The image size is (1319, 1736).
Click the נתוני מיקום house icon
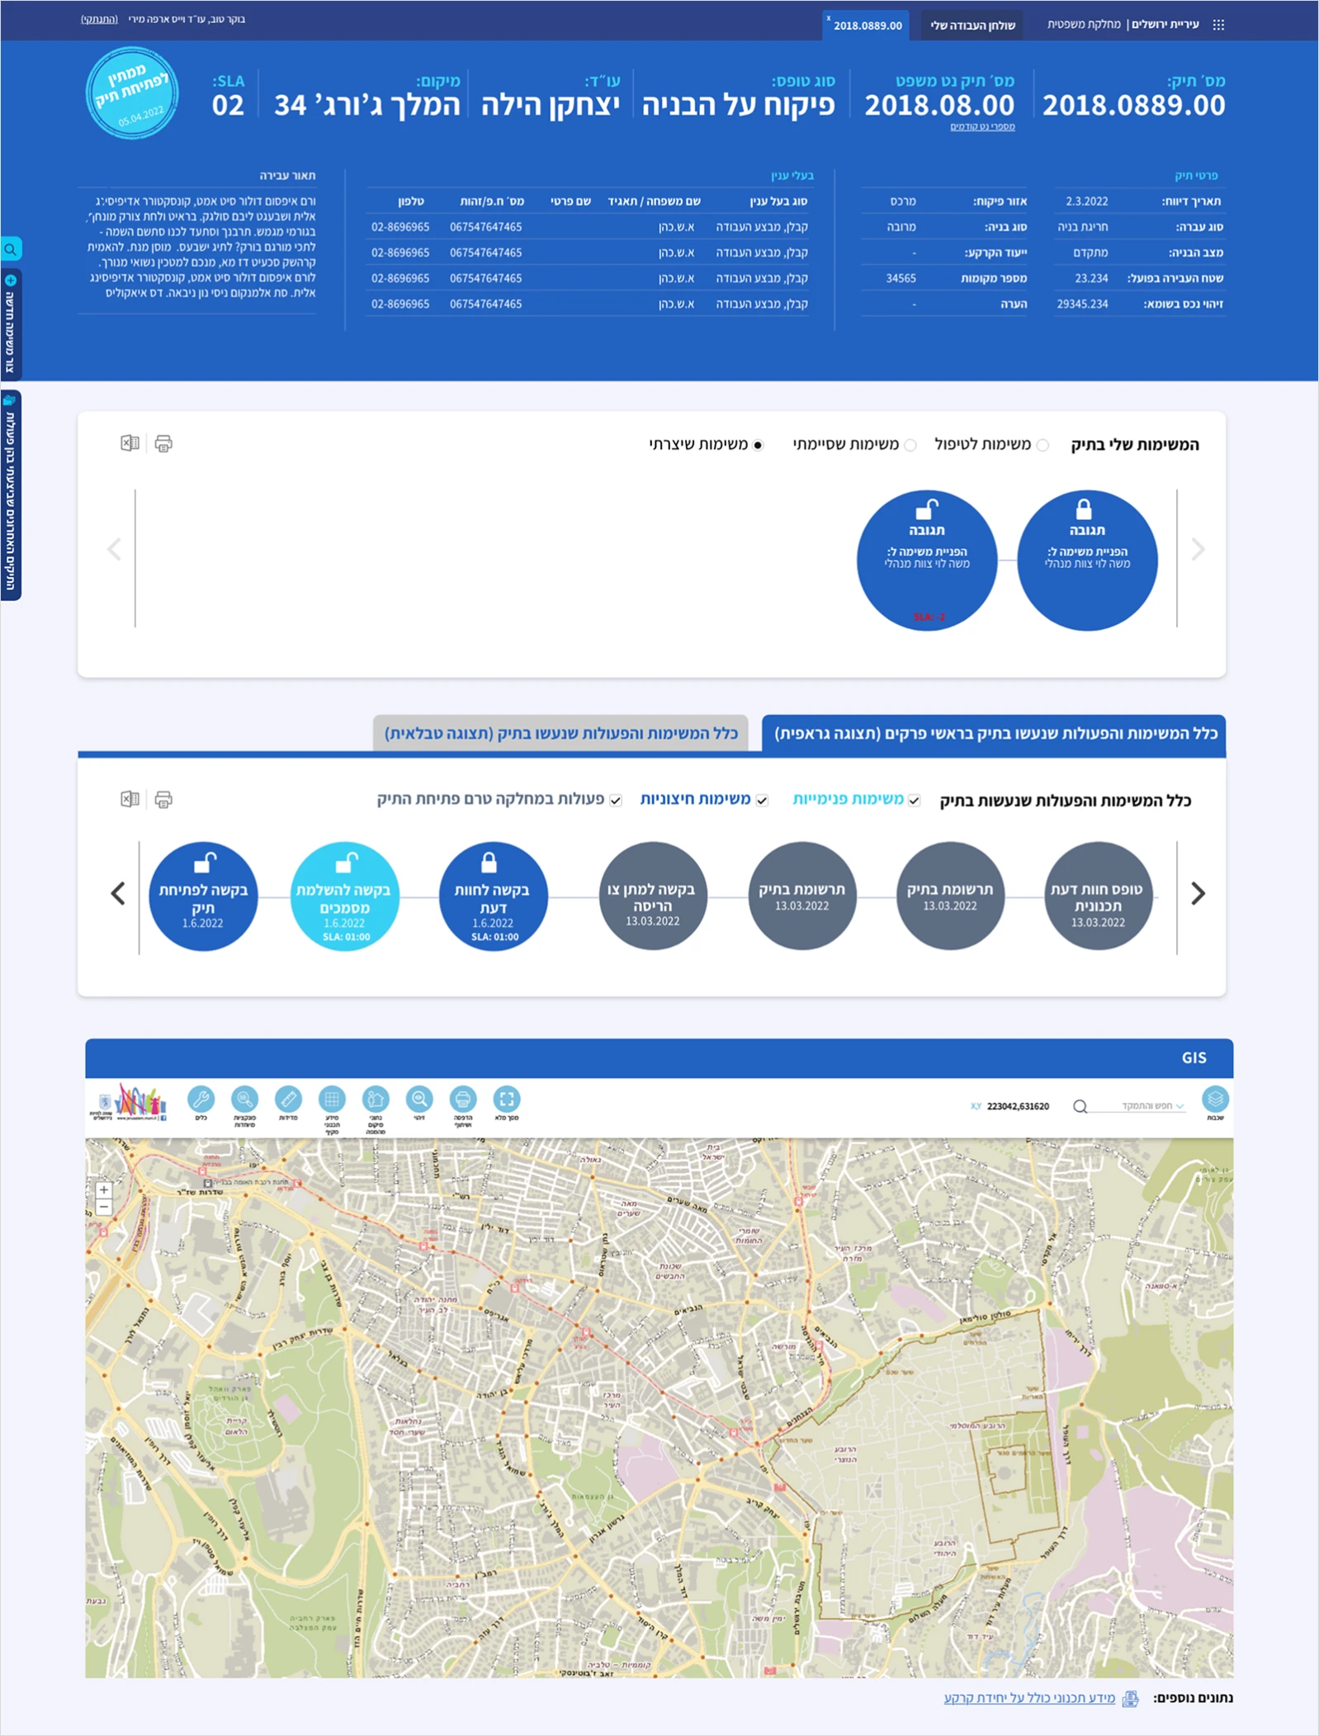376,1099
